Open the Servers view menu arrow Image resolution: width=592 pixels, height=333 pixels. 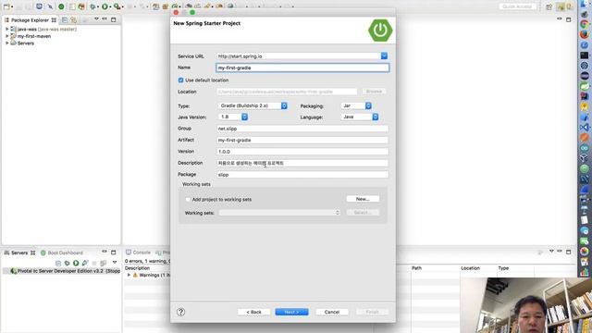pos(115,263)
